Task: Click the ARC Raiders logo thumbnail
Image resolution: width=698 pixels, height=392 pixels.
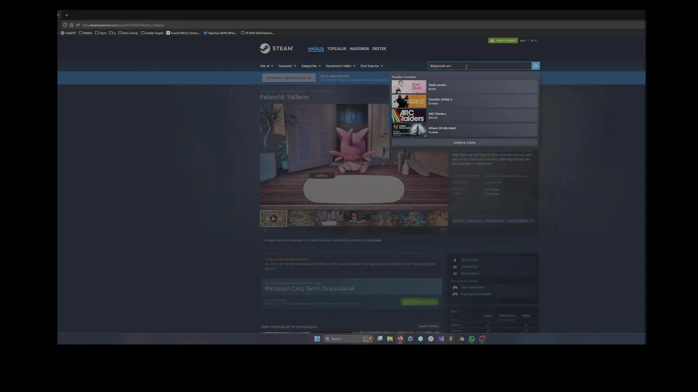Action: pos(408,115)
